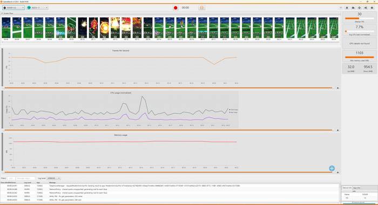This screenshot has height=205, width=378.
Task: Select the fiery explosion screenshot thumbnail
Action: tap(115, 28)
